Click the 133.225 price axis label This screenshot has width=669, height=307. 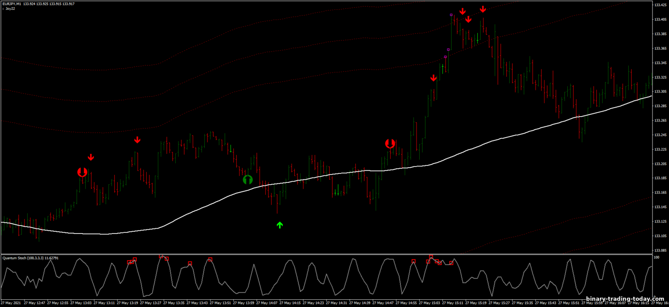click(660, 149)
